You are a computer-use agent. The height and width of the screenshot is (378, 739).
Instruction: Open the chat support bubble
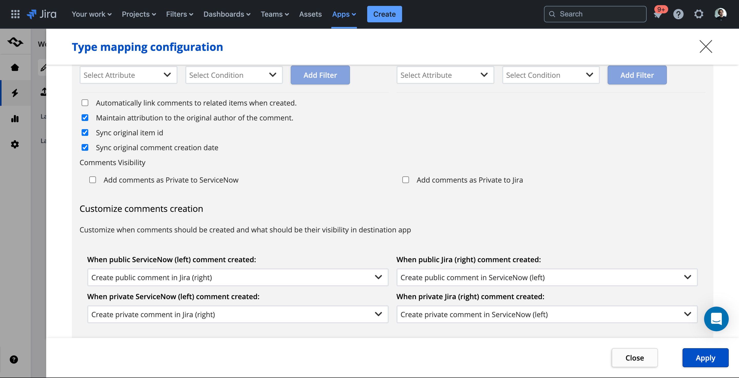[x=716, y=319]
